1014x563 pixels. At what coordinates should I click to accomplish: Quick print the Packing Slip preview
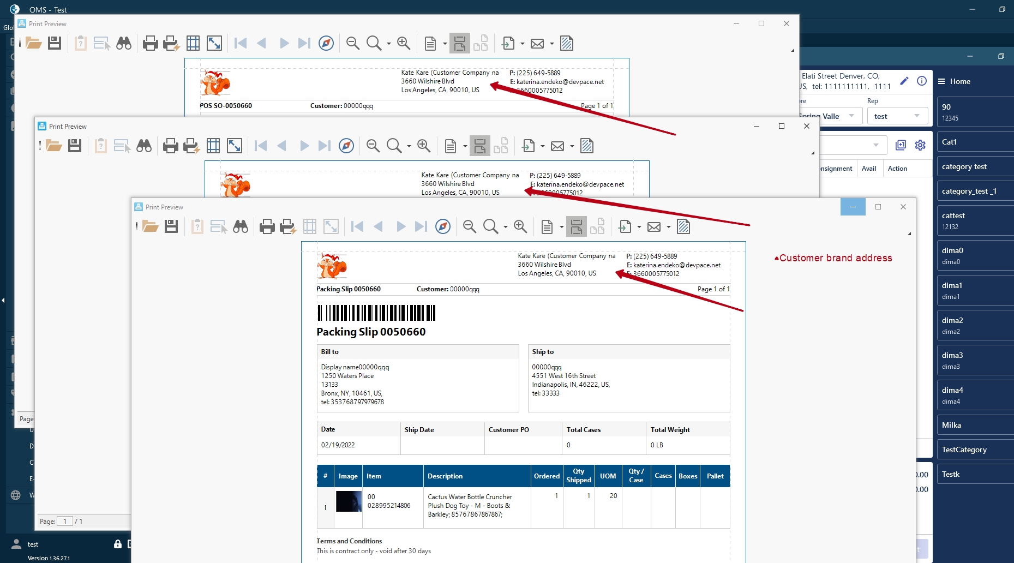point(287,226)
